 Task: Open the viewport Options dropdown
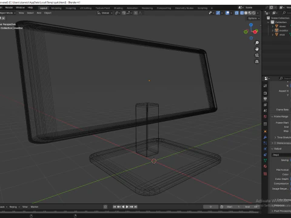[253, 18]
